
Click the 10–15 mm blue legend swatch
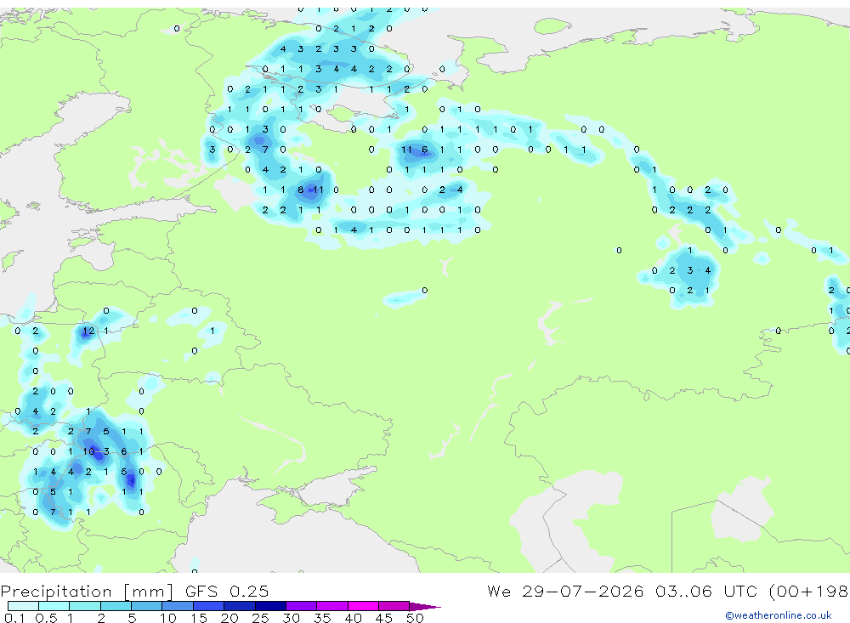click(x=178, y=606)
